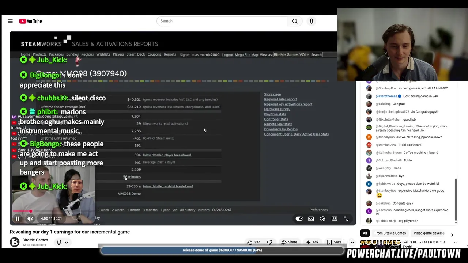
Task: Like the video with the thumbs-up button
Action: [253, 242]
